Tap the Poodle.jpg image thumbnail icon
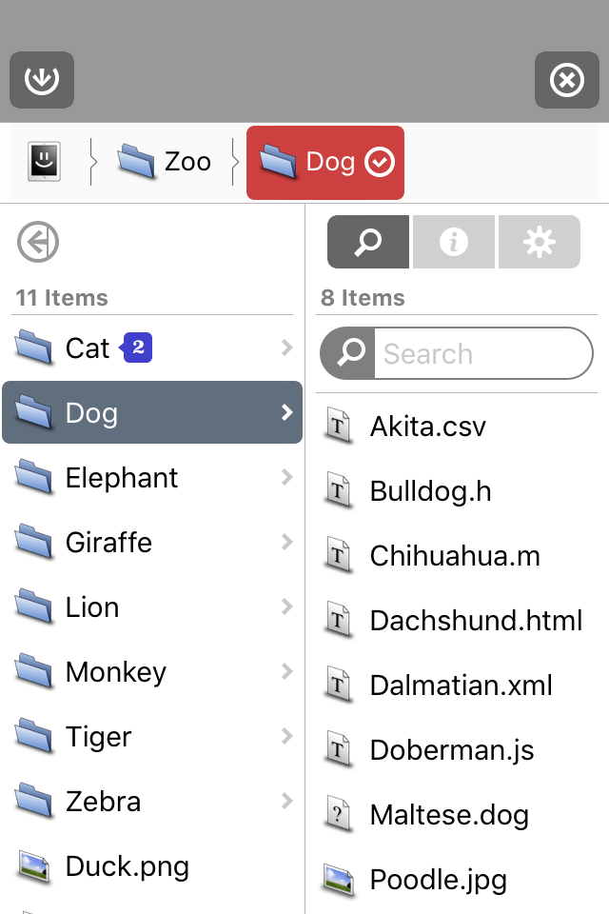 coord(338,880)
